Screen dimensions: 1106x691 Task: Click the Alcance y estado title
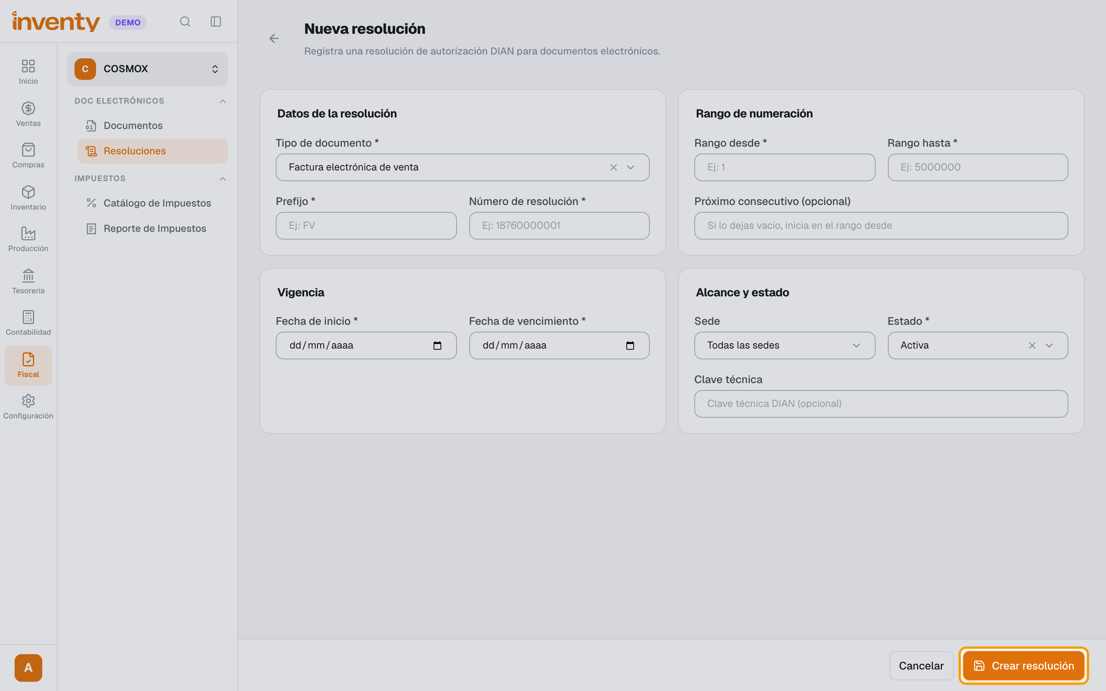(x=742, y=293)
